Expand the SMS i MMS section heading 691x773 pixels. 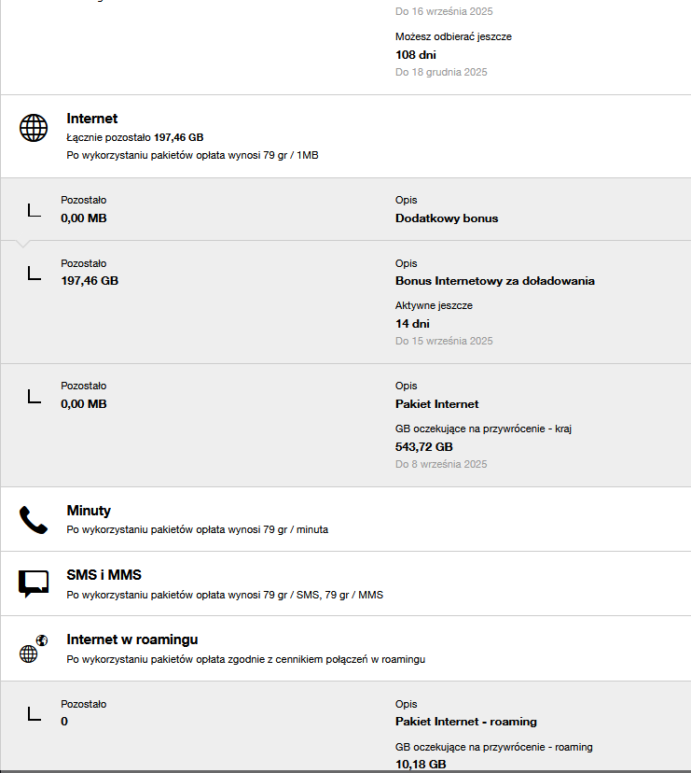pos(104,575)
